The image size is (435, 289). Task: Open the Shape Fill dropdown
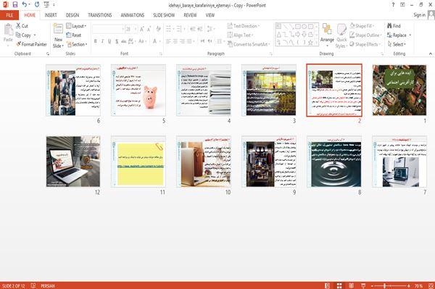[x=362, y=26]
